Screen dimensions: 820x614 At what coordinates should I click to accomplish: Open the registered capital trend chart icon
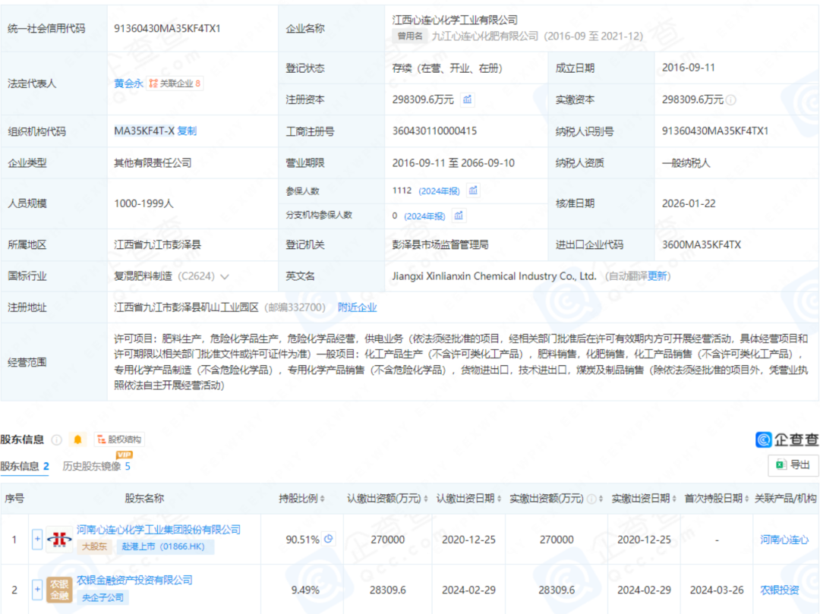[466, 99]
